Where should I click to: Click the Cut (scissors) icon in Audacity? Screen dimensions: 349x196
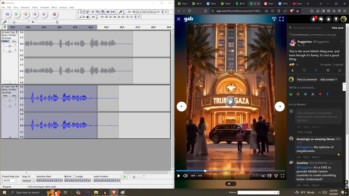coord(93,12)
